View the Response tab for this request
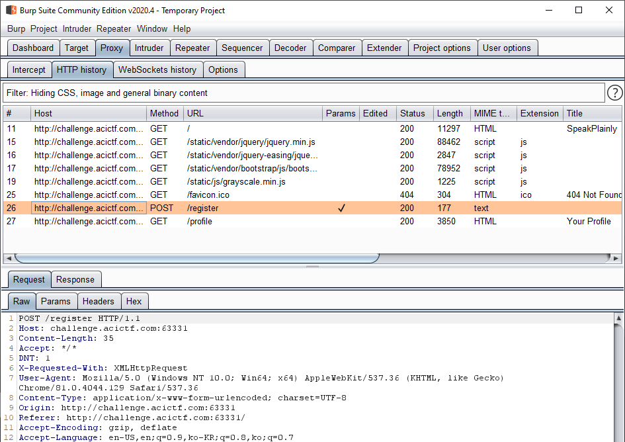 (x=75, y=279)
